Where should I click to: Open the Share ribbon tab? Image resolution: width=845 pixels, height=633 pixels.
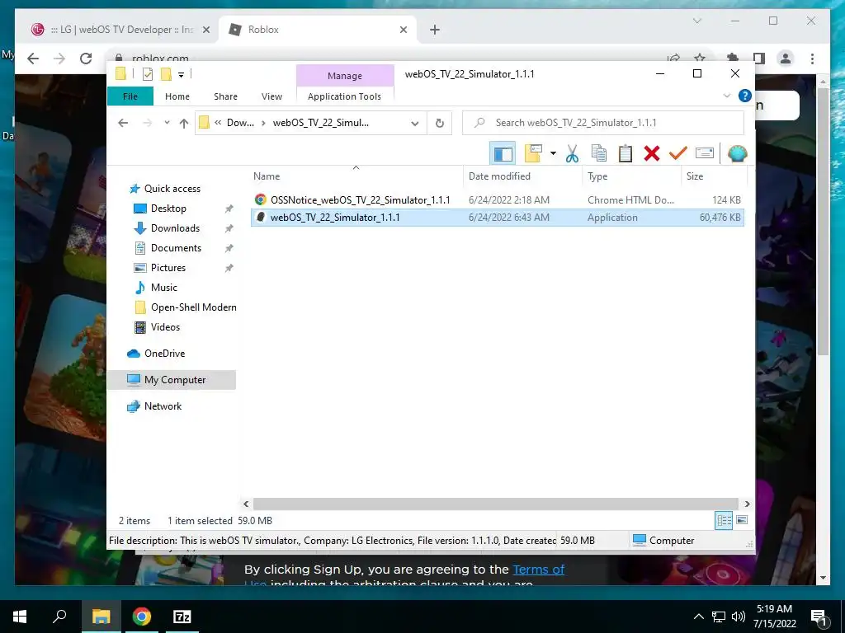pos(225,96)
